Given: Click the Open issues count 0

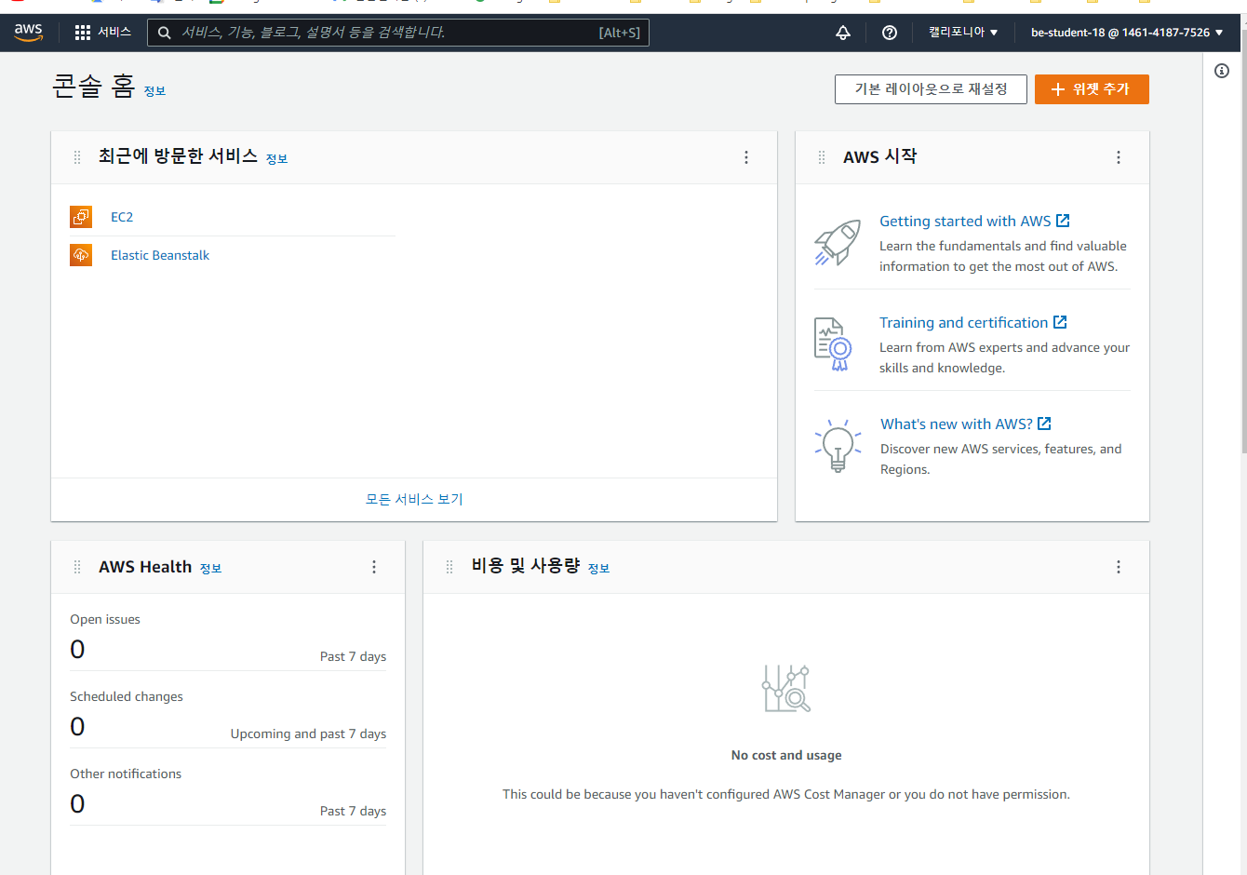Looking at the screenshot, I should (77, 649).
